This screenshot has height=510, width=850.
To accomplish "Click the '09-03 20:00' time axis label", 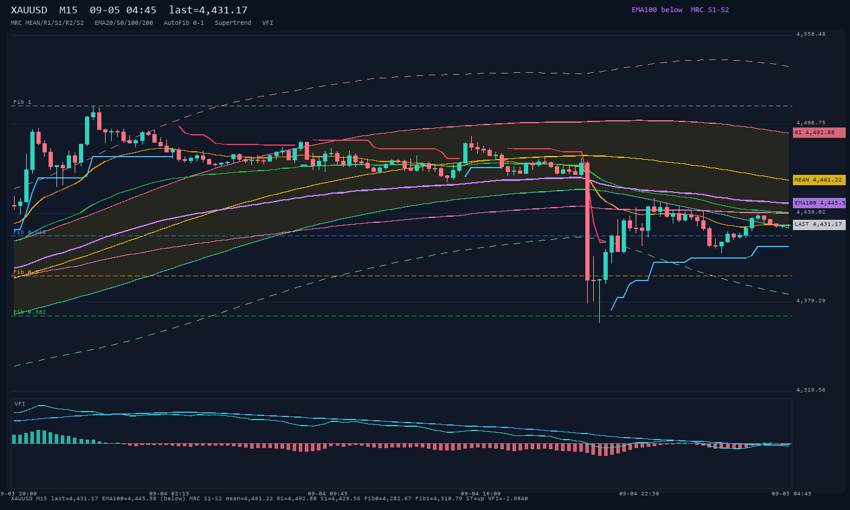I will pos(18,494).
